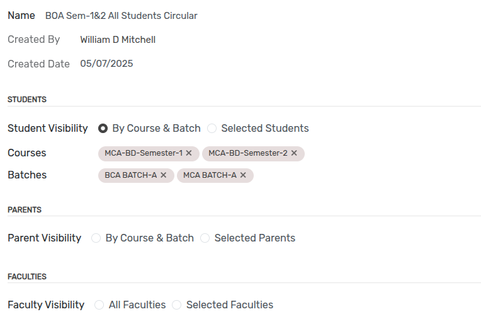Screen dimensions: 481x331
Task: Click the MCA BATCH-A tag label
Action: pos(210,175)
